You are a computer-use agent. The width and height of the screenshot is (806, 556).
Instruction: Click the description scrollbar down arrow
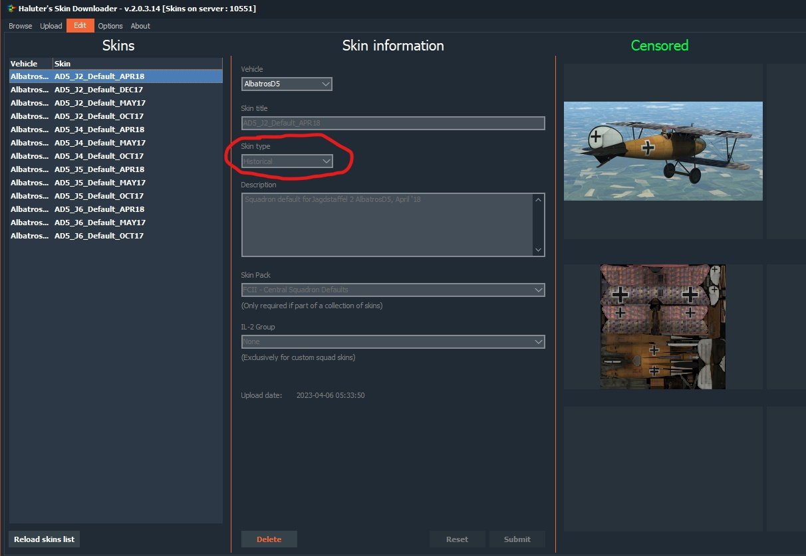[539, 250]
